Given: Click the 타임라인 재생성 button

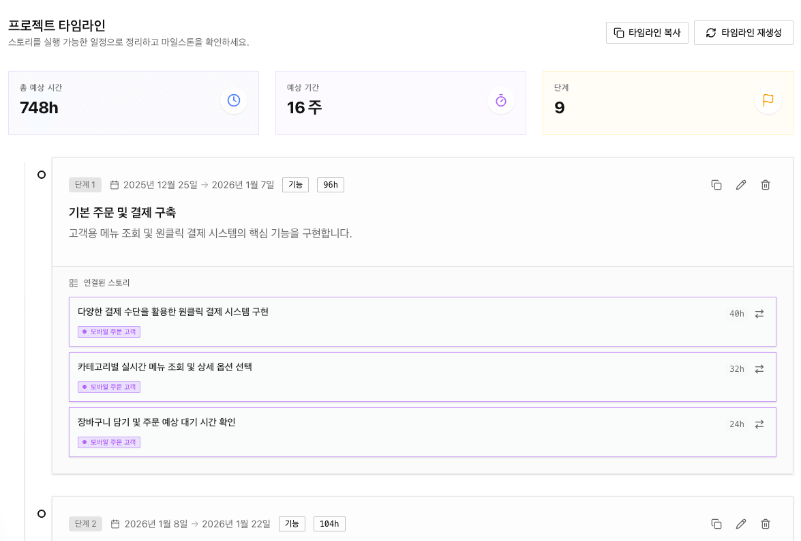Looking at the screenshot, I should pyautogui.click(x=743, y=32).
